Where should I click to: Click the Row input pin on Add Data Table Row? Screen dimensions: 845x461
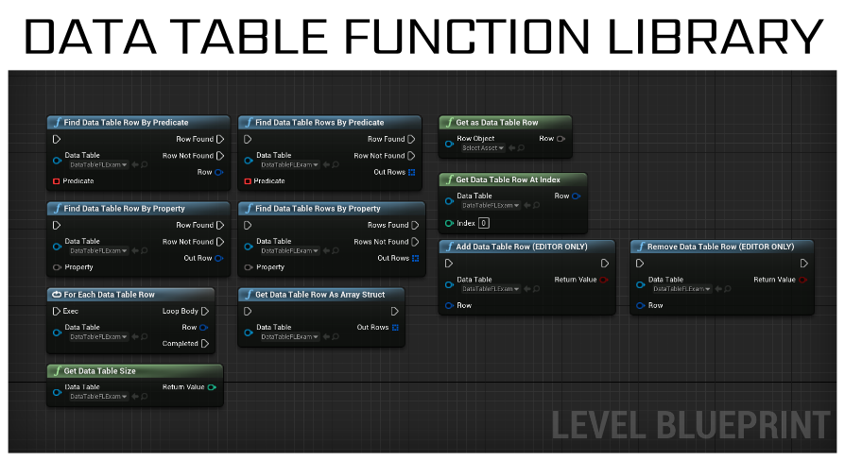coord(449,305)
